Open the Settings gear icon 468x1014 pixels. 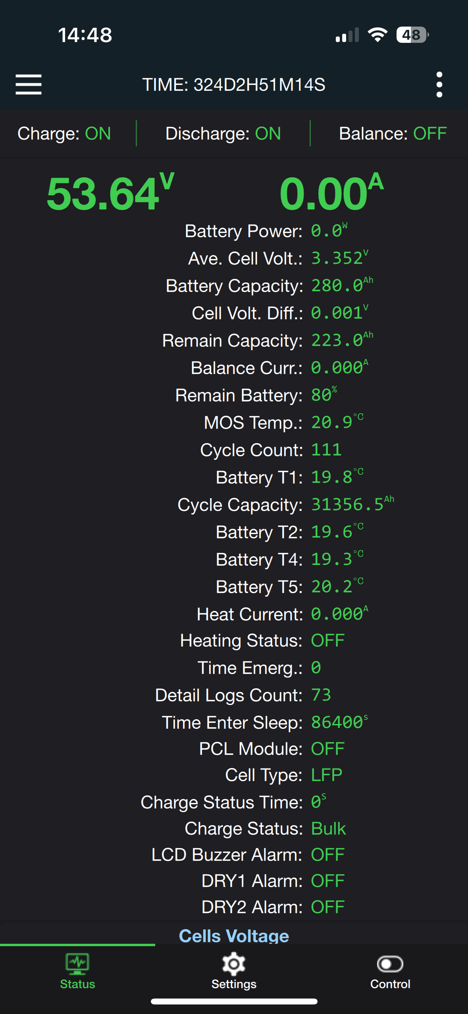pos(234,964)
